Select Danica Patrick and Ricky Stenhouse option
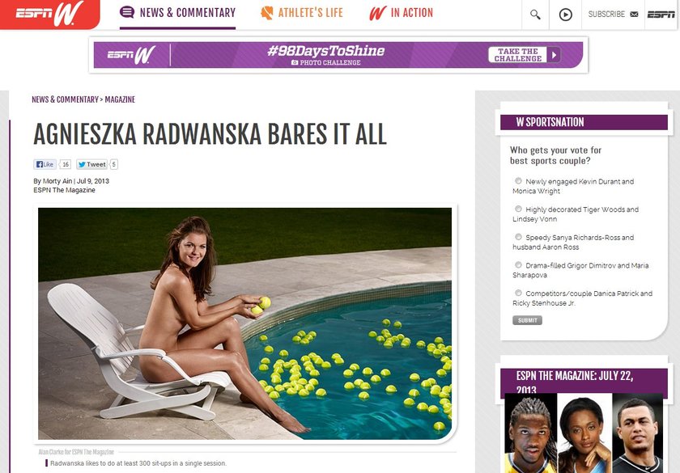 pos(518,293)
